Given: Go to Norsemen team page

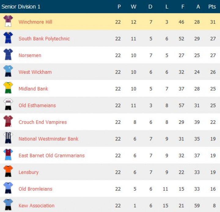Looking at the screenshot, I should point(30,56).
